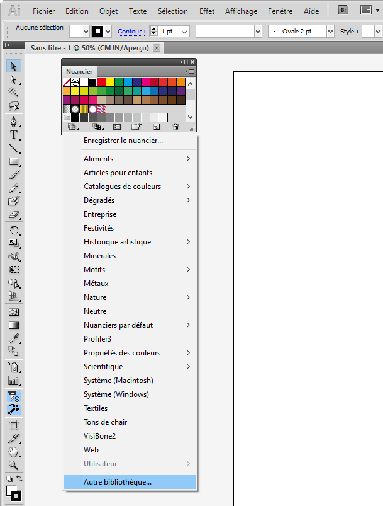
Task: Select the Scale tool
Action: tap(14, 243)
